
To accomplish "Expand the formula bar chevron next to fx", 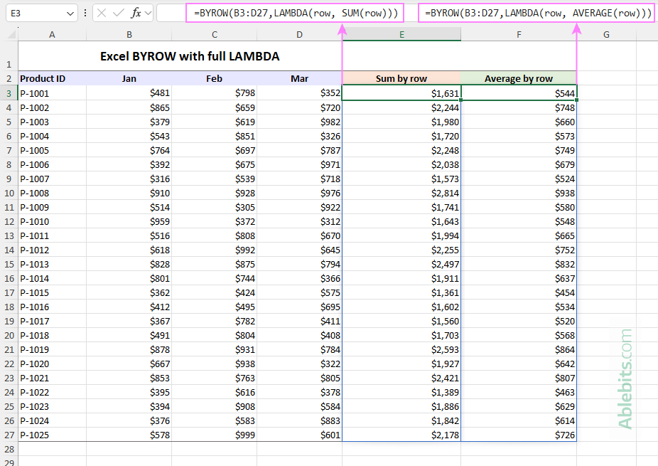I will click(149, 12).
